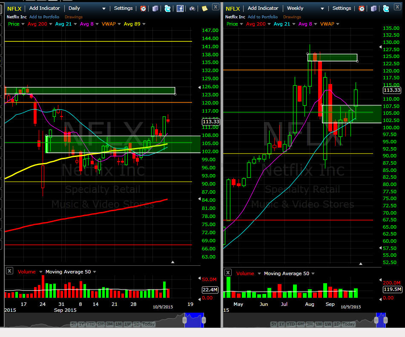Click the white up-arrow marker in Weekly chart

coord(361,264)
